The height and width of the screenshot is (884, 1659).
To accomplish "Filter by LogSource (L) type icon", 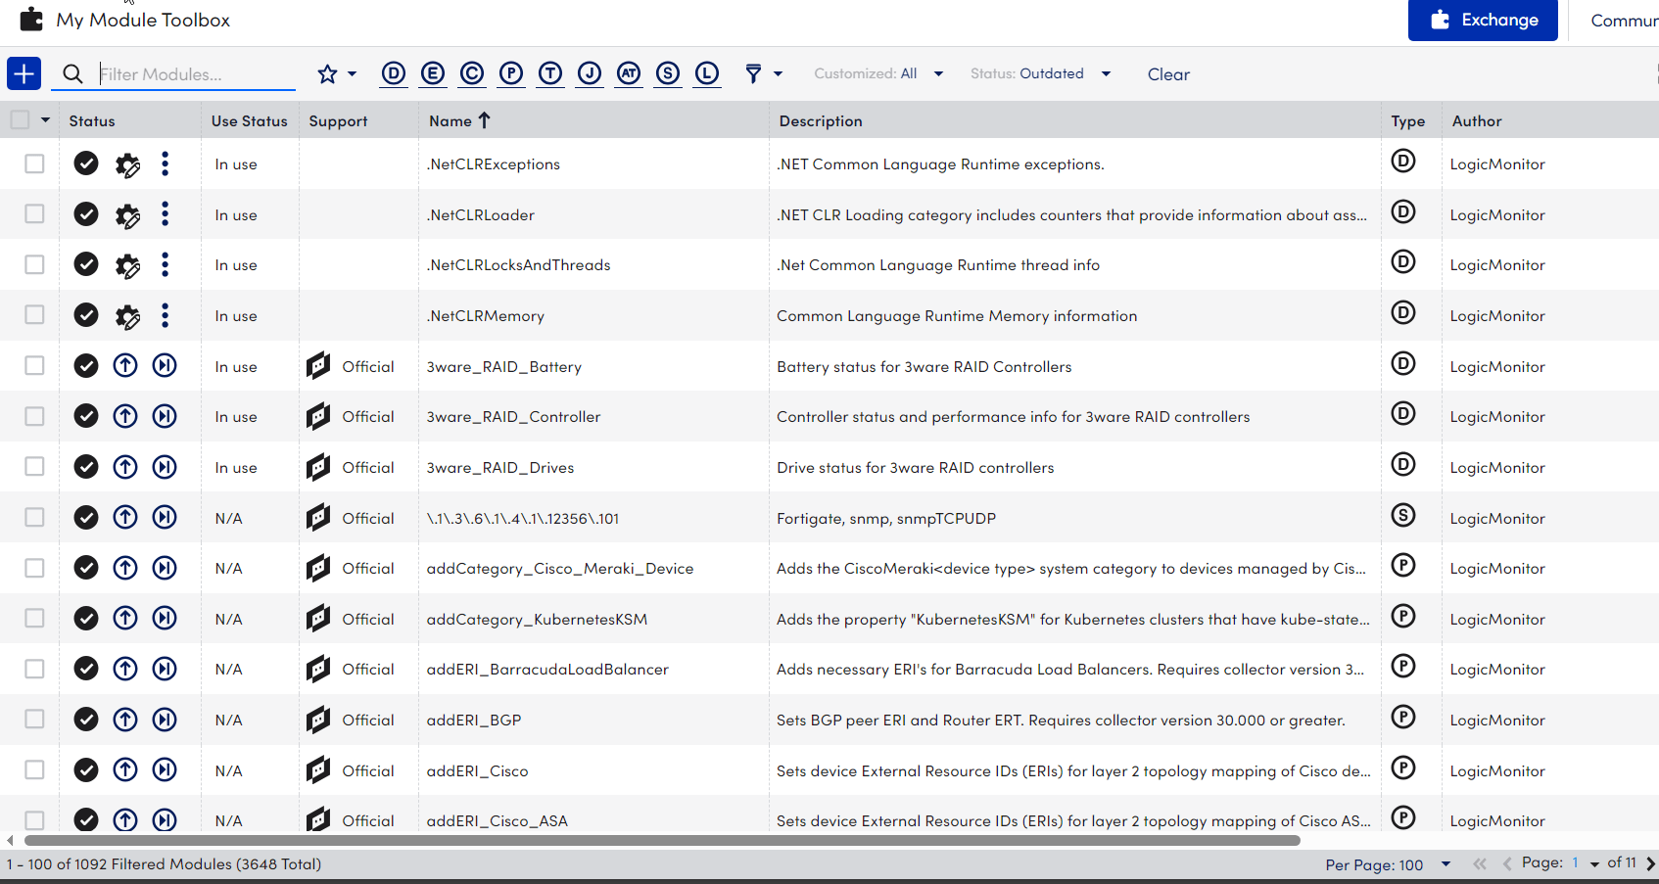I will [x=707, y=73].
